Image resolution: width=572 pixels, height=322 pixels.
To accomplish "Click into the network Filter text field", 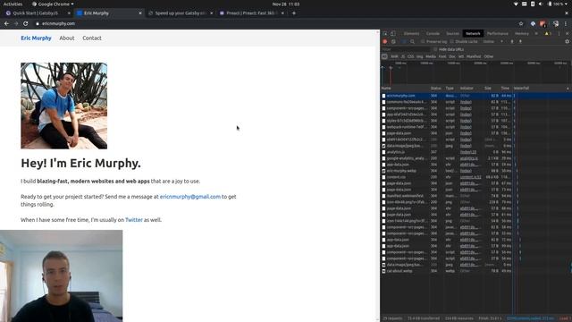I will pyautogui.click(x=406, y=49).
